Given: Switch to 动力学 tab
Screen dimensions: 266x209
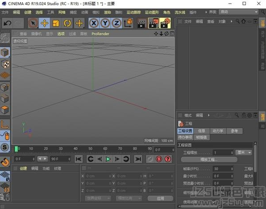Looking at the screenshot, I should coord(218,131).
